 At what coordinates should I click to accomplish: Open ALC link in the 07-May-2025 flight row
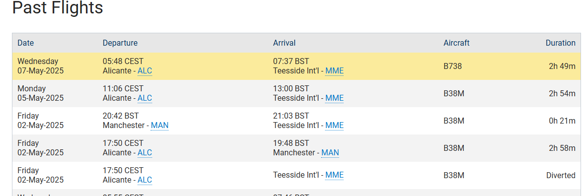click(x=145, y=71)
